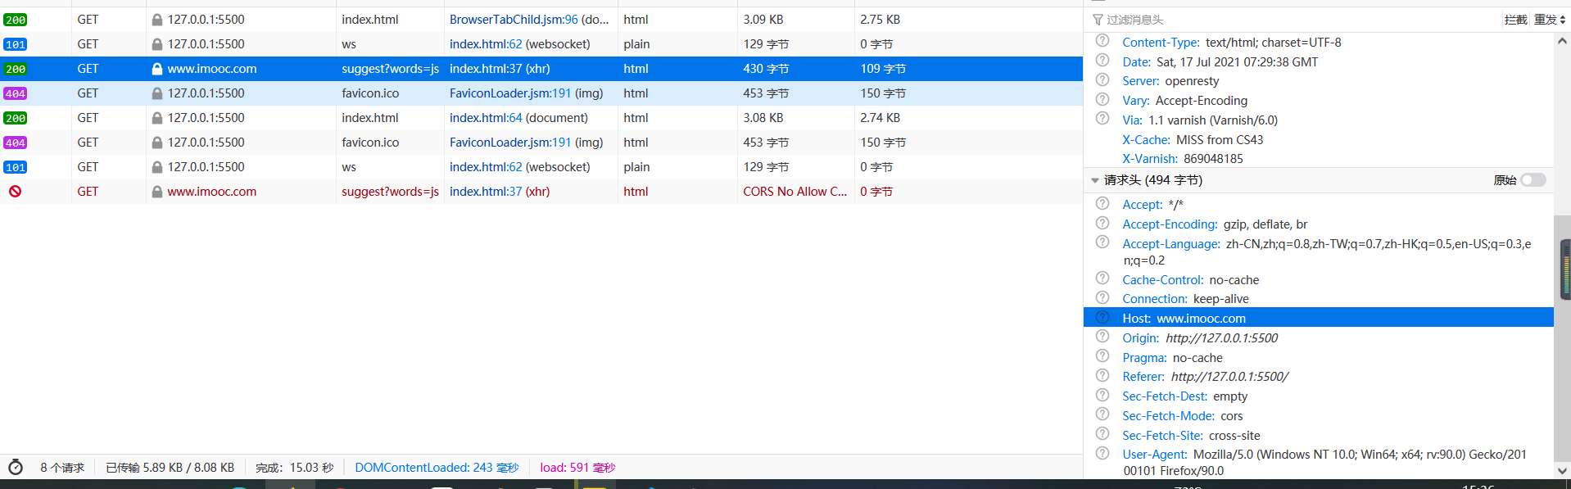Click lock icon on the blocked www.imooc.com row

pyautogui.click(x=156, y=192)
